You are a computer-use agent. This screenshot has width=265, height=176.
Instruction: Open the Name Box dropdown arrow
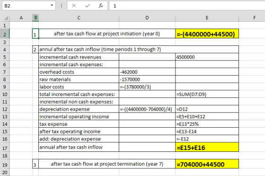tap(52, 5)
